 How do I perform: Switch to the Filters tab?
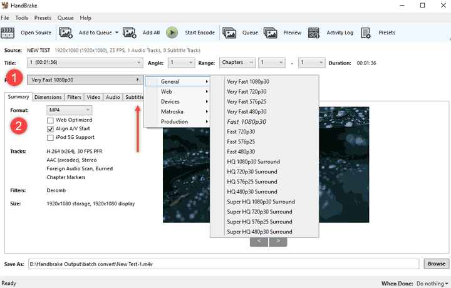[x=74, y=97]
